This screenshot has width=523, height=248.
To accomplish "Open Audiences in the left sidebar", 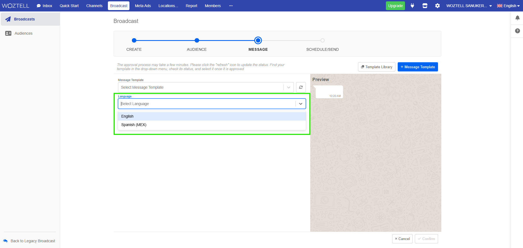I will [x=23, y=33].
